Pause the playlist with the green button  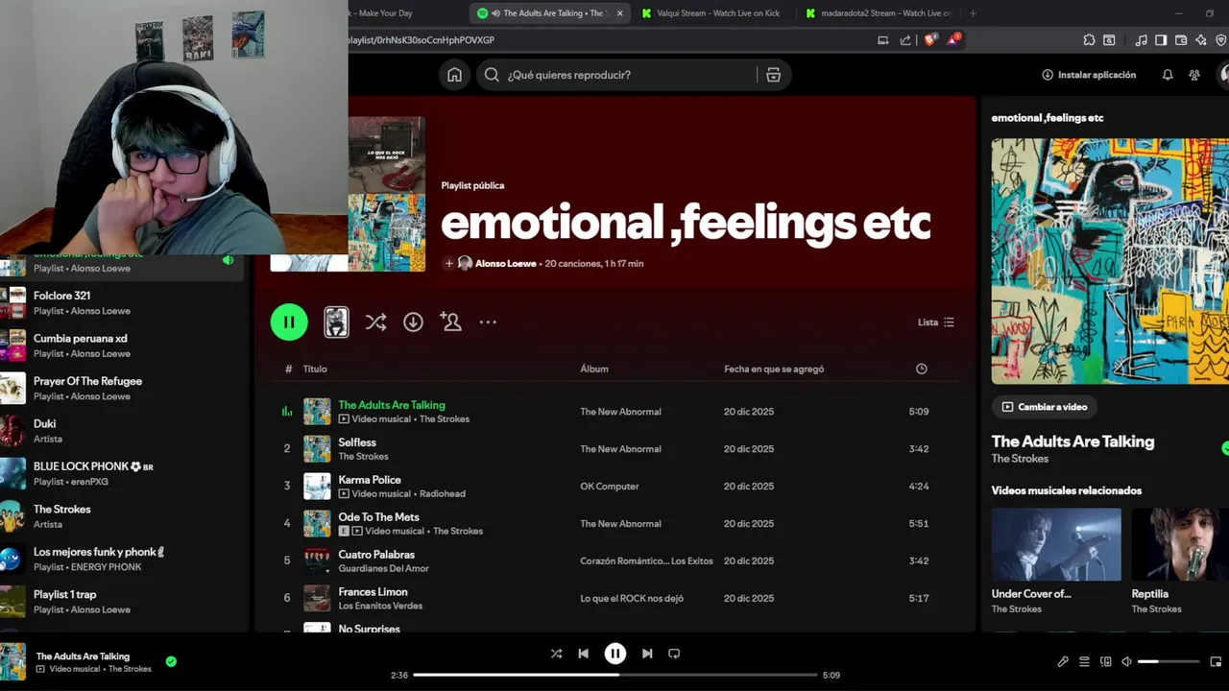click(289, 322)
